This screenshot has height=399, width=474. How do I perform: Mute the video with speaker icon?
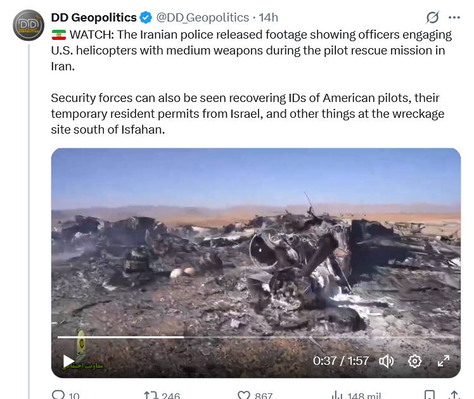(387, 361)
